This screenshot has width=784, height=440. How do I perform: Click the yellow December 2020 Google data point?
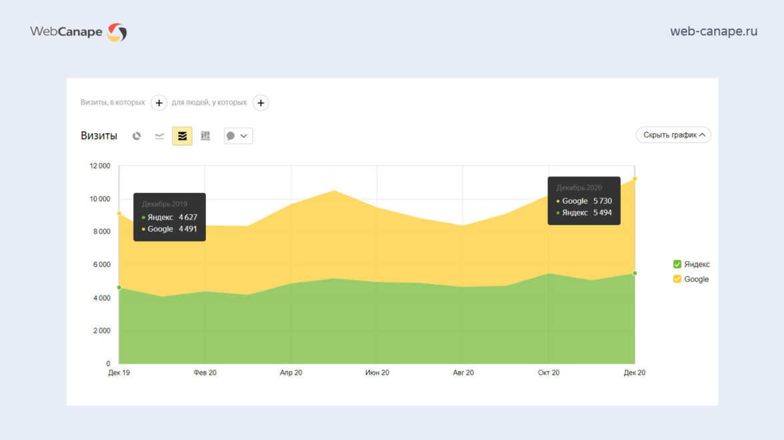click(635, 178)
